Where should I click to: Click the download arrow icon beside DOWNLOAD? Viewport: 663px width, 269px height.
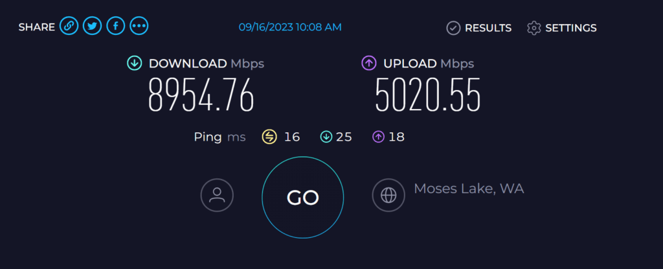click(135, 64)
